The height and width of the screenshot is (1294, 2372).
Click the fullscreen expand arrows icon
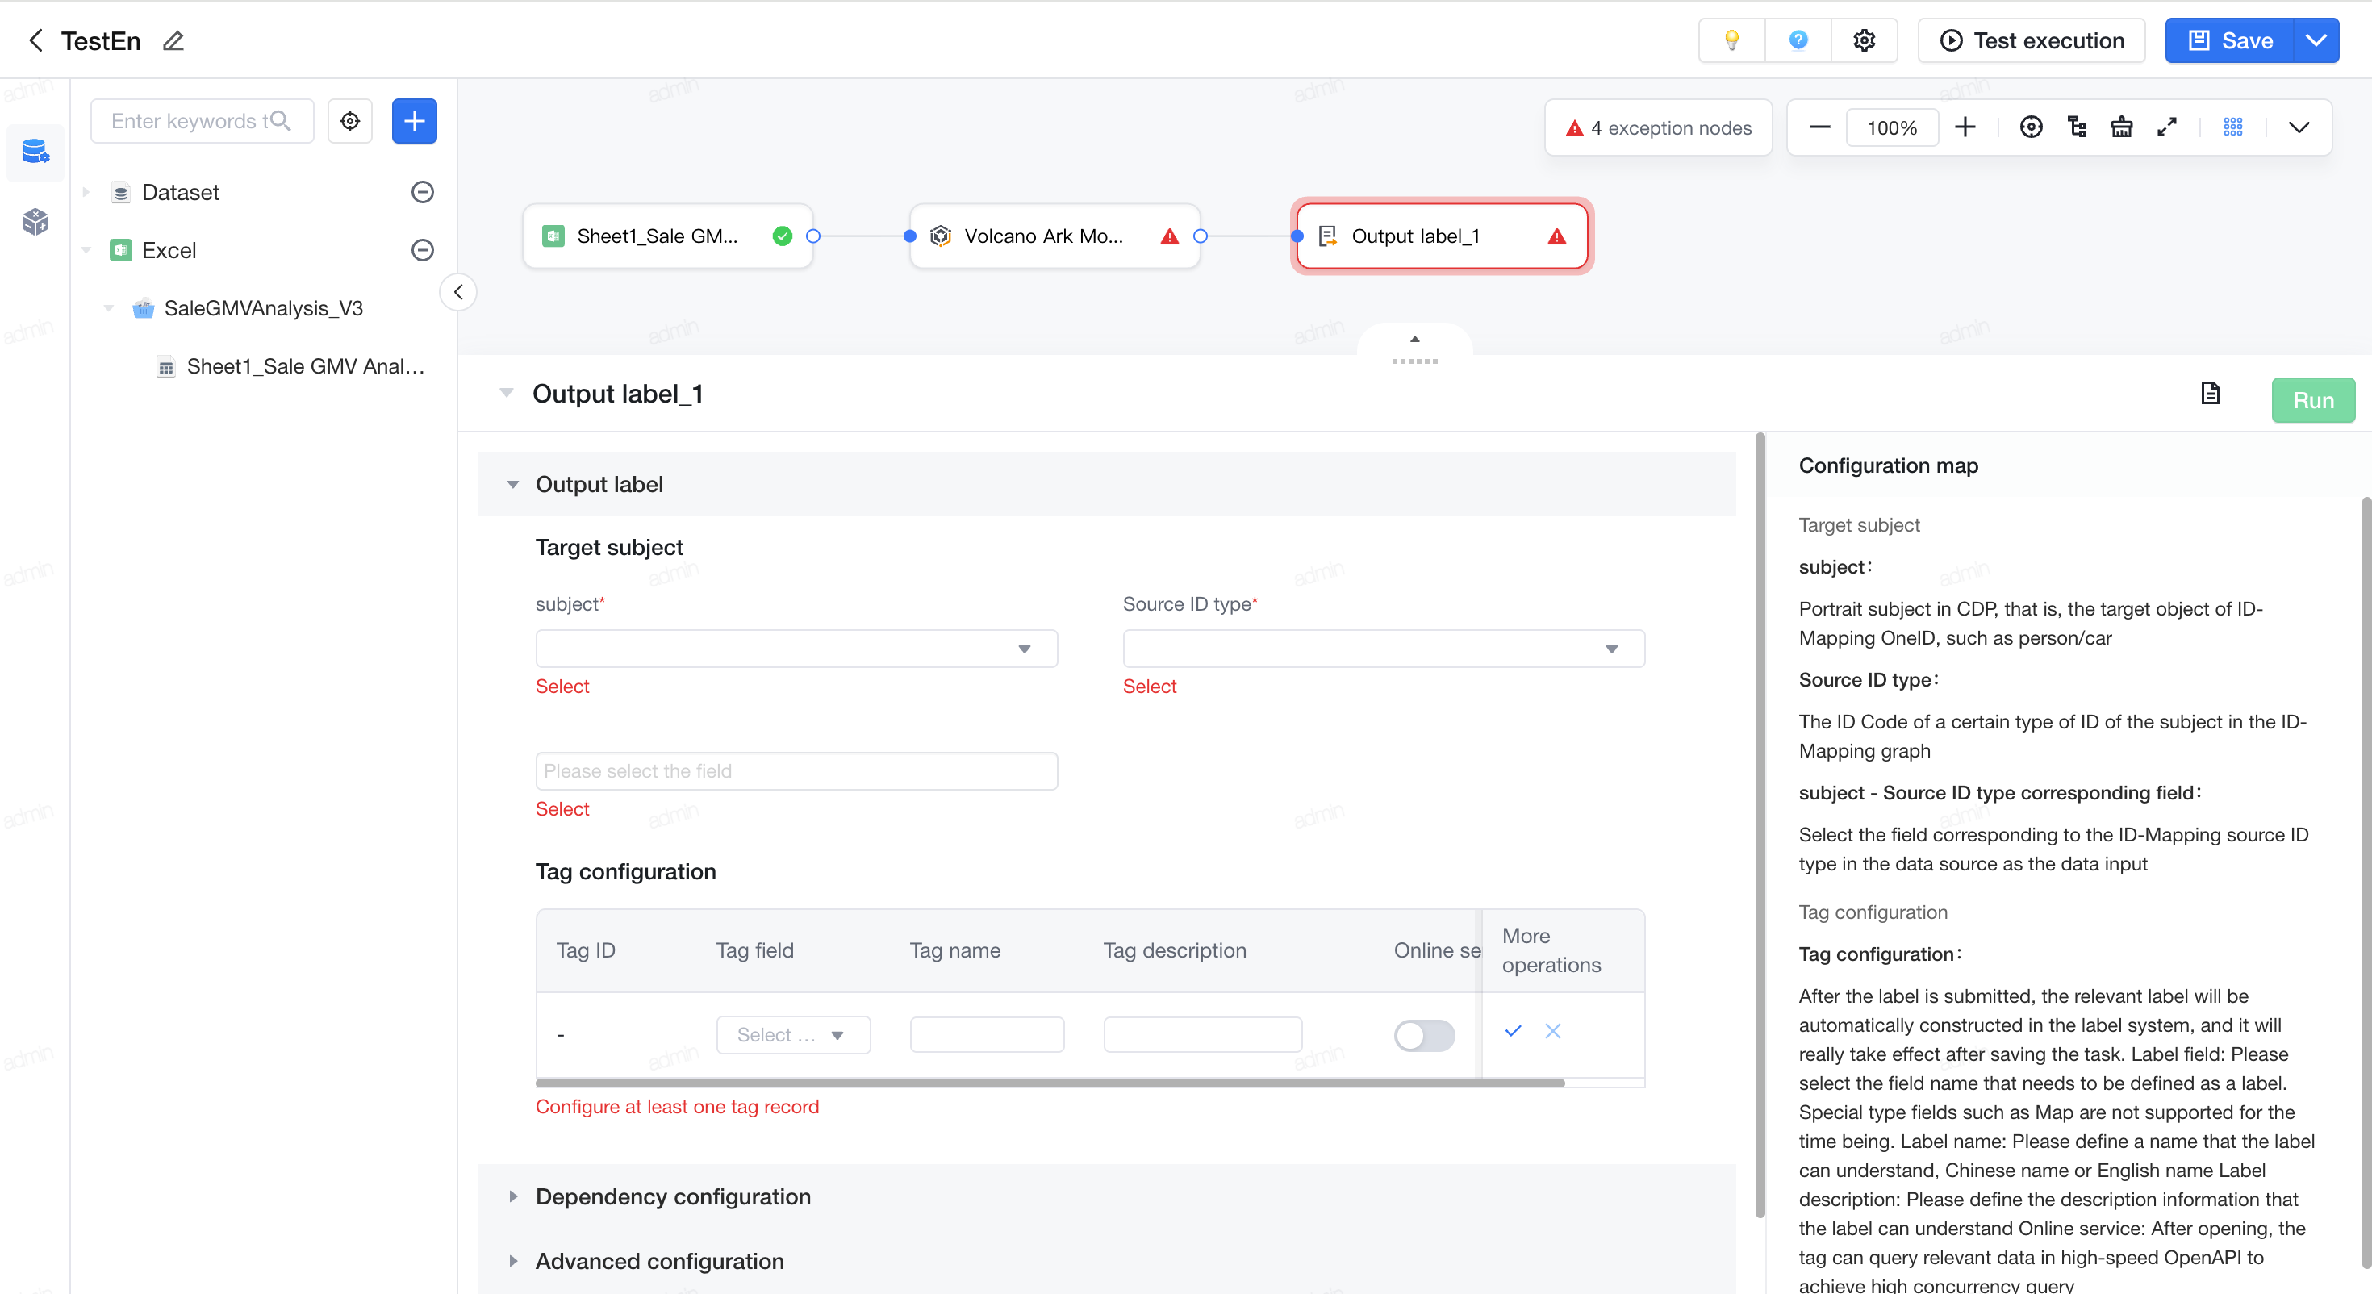[x=2166, y=127]
